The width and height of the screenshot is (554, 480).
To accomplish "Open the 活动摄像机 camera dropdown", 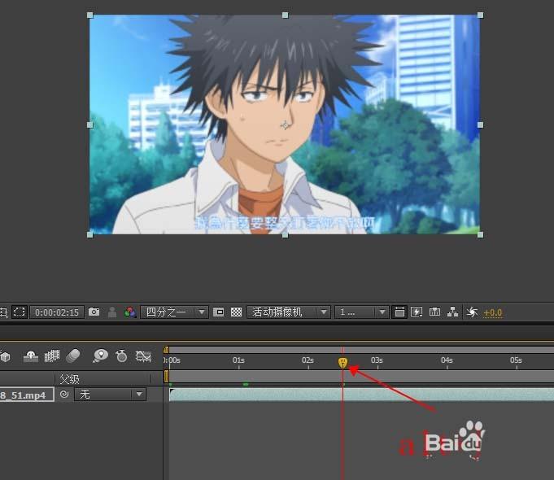I will point(289,312).
